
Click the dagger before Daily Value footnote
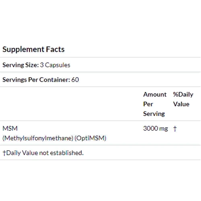point(4,153)
